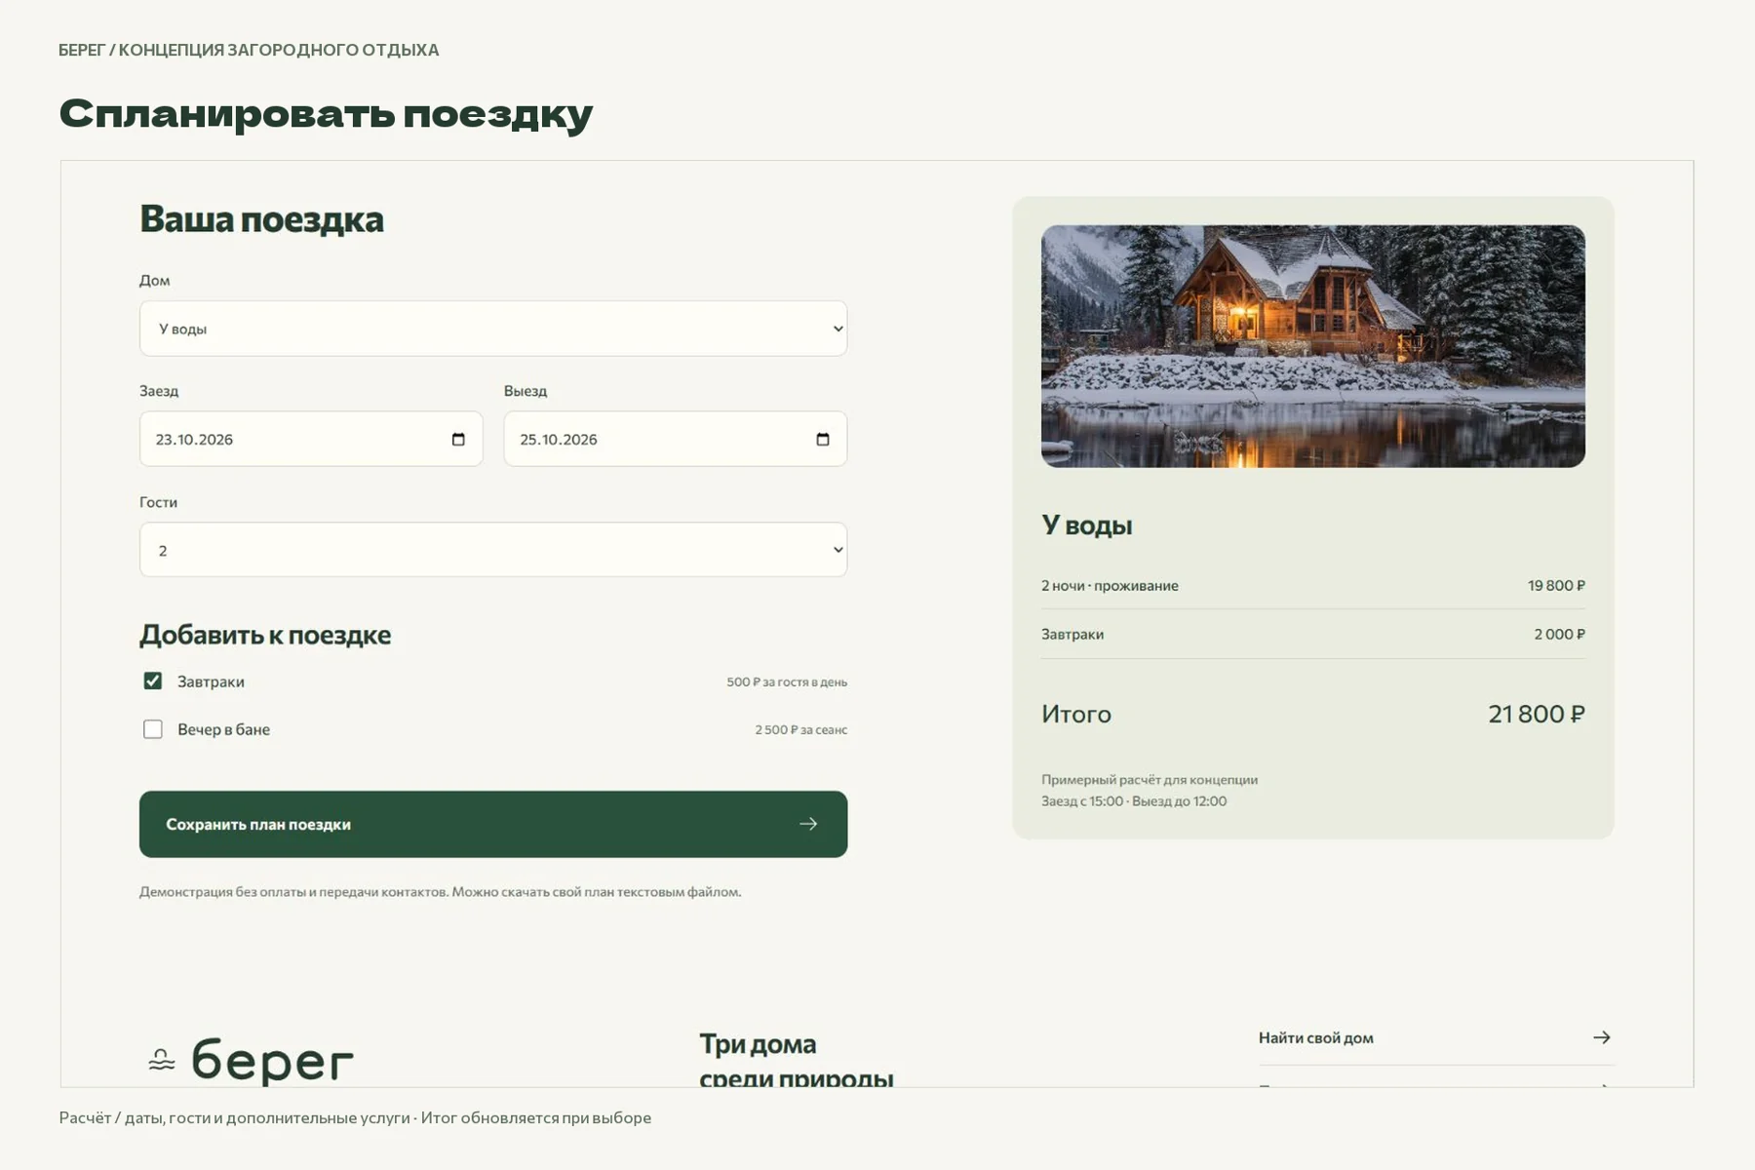Viewport: 1755px width, 1170px height.
Task: Click the Вечер в бане label
Action: point(223,729)
